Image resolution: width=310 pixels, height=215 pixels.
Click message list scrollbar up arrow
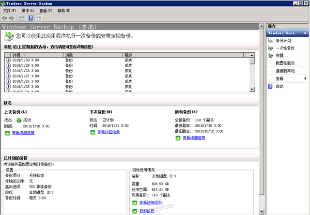252,55
